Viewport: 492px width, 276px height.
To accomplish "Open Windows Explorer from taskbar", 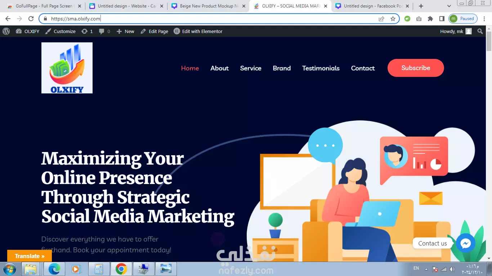I will (31, 269).
